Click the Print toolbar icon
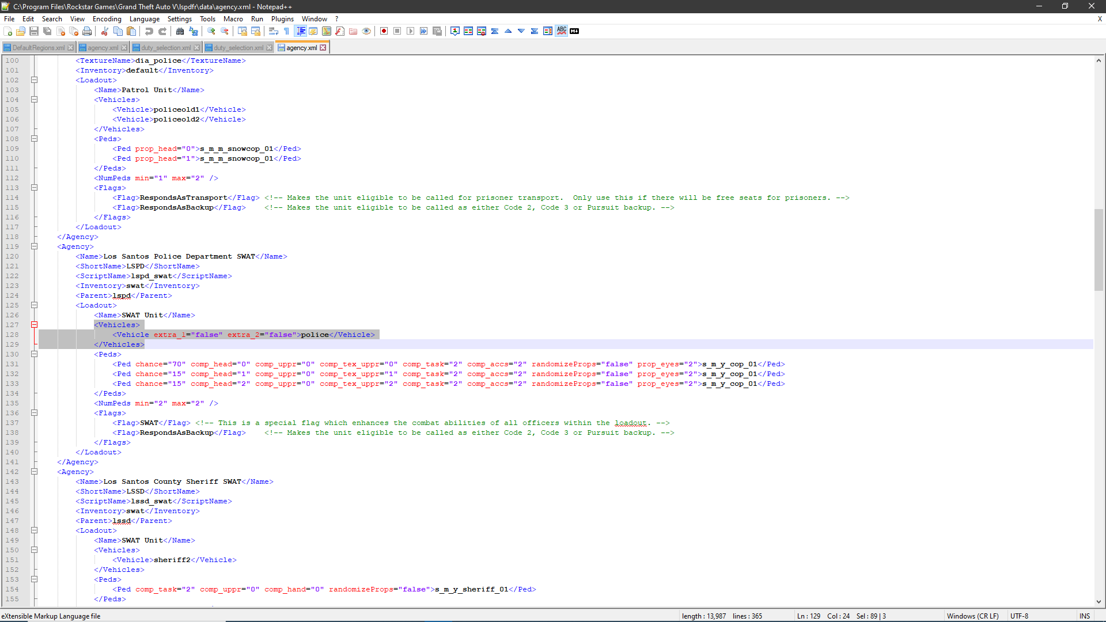Viewport: 1106px width, 622px height. point(87,31)
